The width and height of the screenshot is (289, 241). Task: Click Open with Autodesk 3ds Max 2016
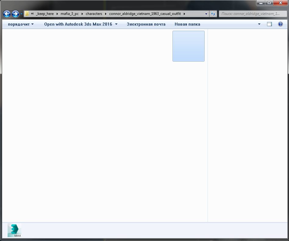coord(78,24)
